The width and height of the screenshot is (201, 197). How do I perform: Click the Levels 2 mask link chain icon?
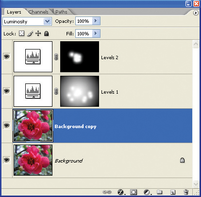point(56,57)
